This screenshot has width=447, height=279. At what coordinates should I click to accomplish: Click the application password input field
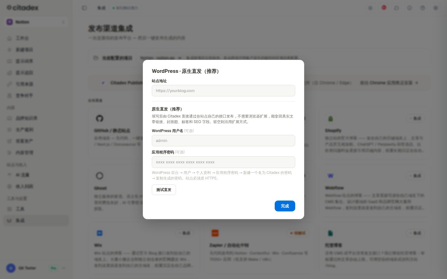click(x=223, y=162)
